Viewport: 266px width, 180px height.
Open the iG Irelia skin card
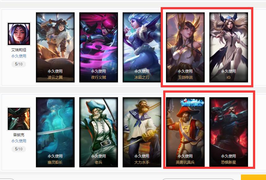229,47
